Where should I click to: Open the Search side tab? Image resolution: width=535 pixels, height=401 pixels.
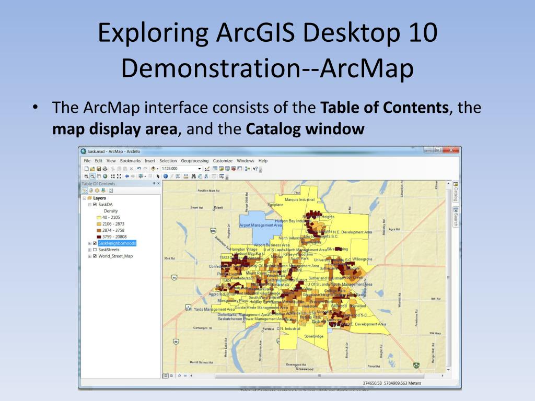456,217
